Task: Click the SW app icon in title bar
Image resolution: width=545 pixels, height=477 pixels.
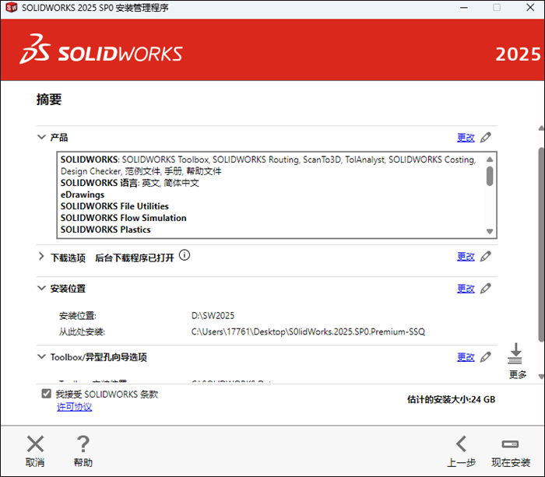Action: click(12, 7)
